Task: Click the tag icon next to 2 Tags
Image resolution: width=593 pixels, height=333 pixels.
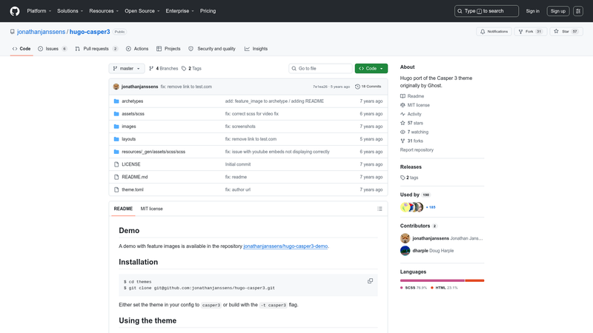Action: pos(184,68)
